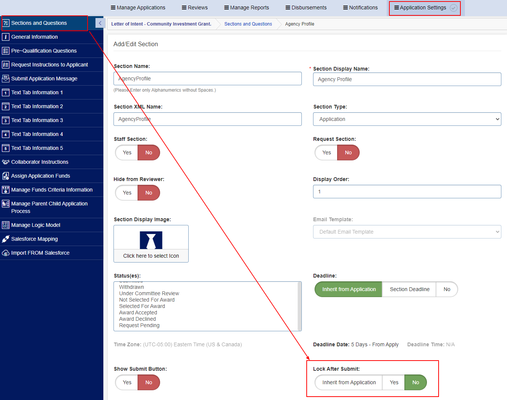507x400 pixels.
Task: Collapse the sidebar with the chevron arrow
Action: [x=100, y=23]
